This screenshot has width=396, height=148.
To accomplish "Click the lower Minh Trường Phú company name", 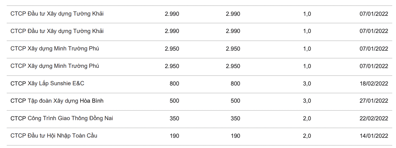I will (55, 66).
